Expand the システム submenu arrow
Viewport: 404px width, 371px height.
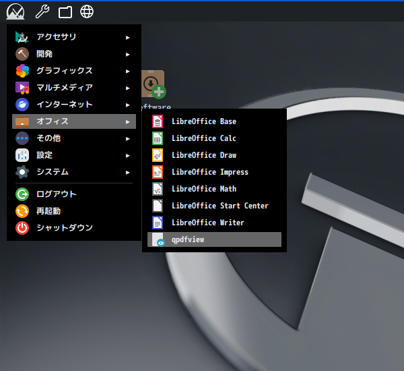tap(127, 172)
